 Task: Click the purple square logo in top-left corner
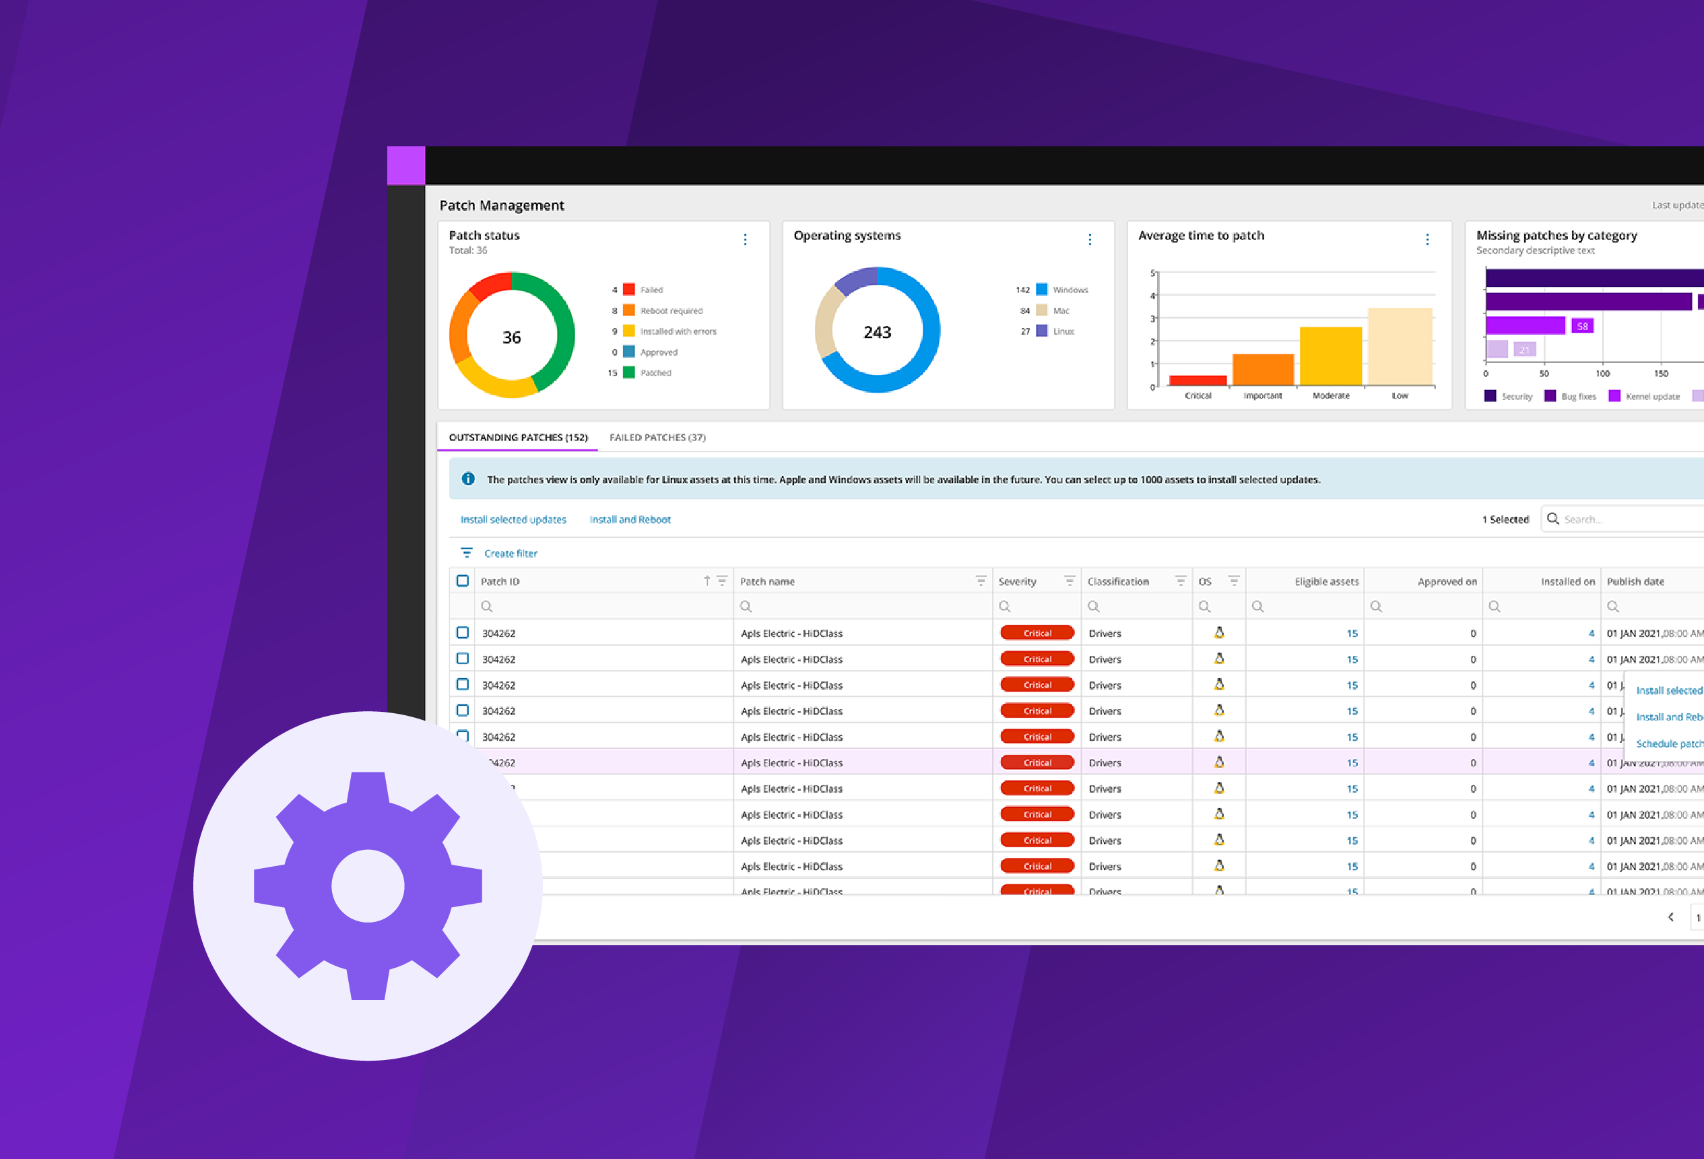(x=406, y=166)
